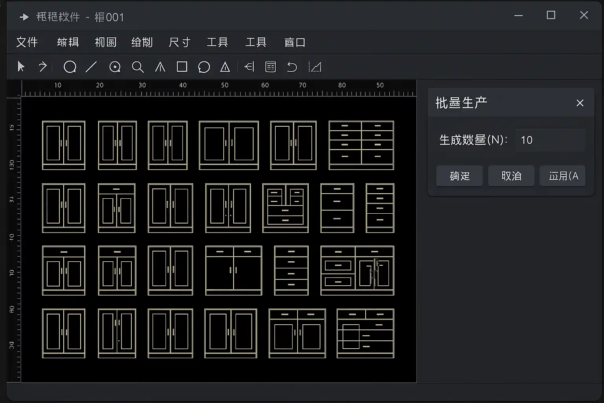Click the 批量生产 dialog title
This screenshot has height=403, width=604.
461,103
